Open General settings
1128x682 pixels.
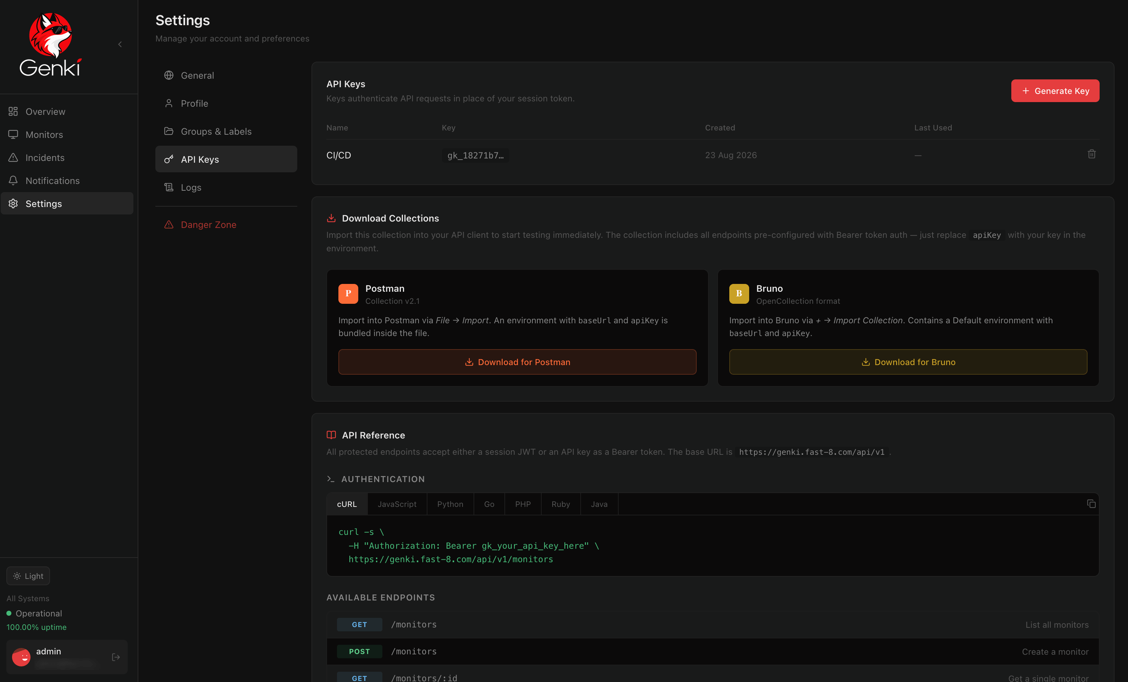coord(226,76)
